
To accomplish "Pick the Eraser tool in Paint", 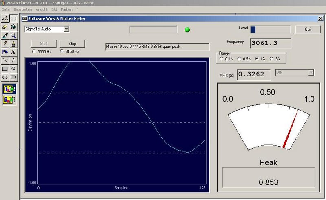I will 5,27.
